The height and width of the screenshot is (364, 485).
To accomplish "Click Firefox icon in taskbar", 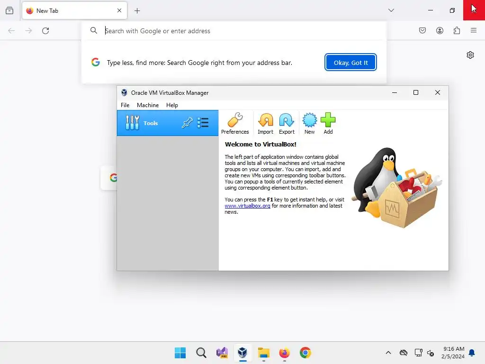I will tap(285, 353).
